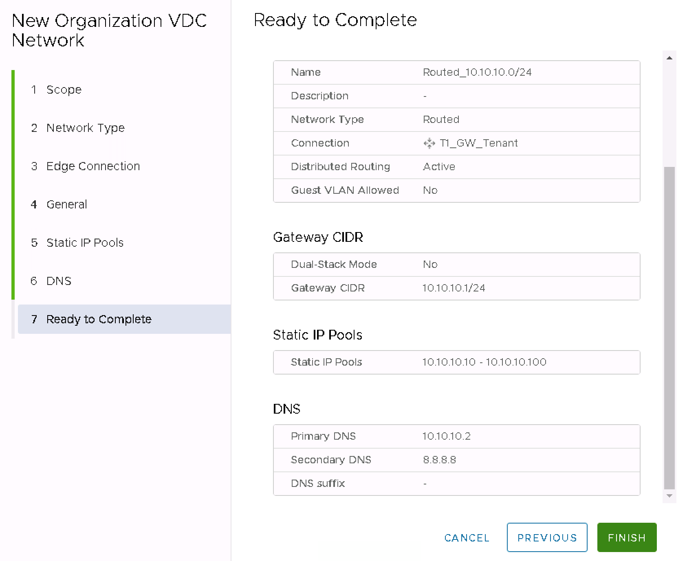Click the T1_GW_Tenant connection text

(479, 143)
